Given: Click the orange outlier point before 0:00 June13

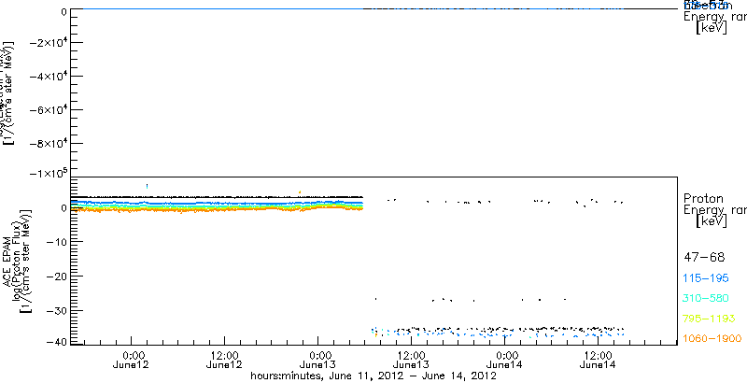Looking at the screenshot, I should (x=299, y=192).
